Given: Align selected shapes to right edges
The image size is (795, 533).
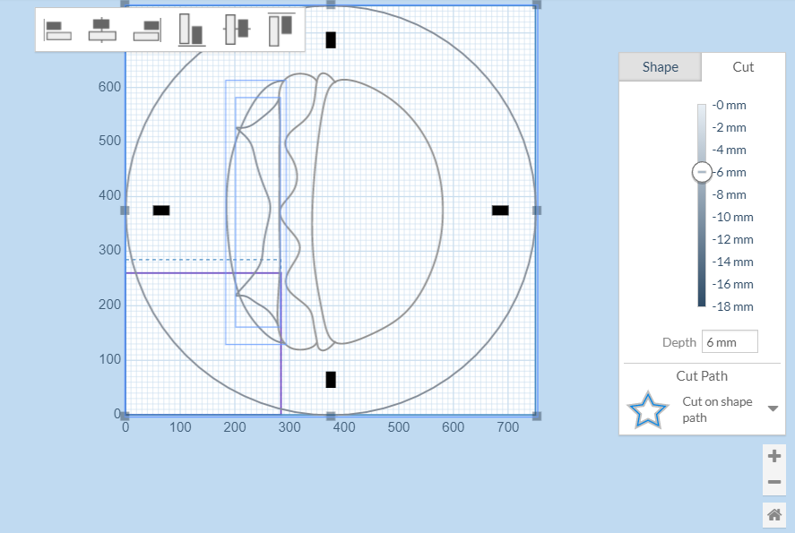Looking at the screenshot, I should pyautogui.click(x=147, y=30).
